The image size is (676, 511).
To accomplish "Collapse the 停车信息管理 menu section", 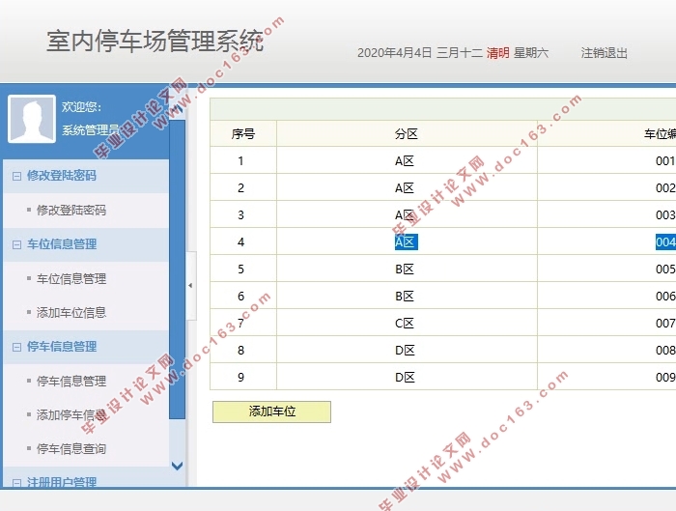I will click(16, 347).
